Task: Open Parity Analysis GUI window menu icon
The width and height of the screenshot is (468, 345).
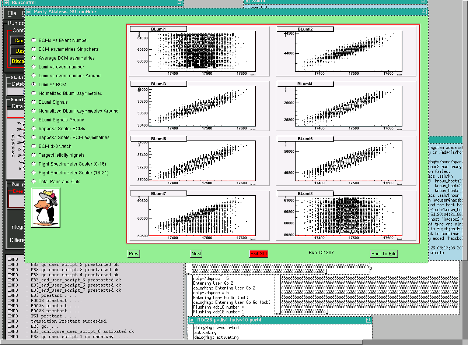Action: coord(28,12)
